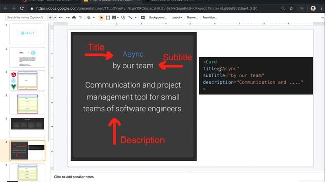Select slide 4 thumbnail

tap(27, 104)
